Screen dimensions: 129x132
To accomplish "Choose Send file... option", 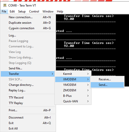I will [x=28, y=68].
